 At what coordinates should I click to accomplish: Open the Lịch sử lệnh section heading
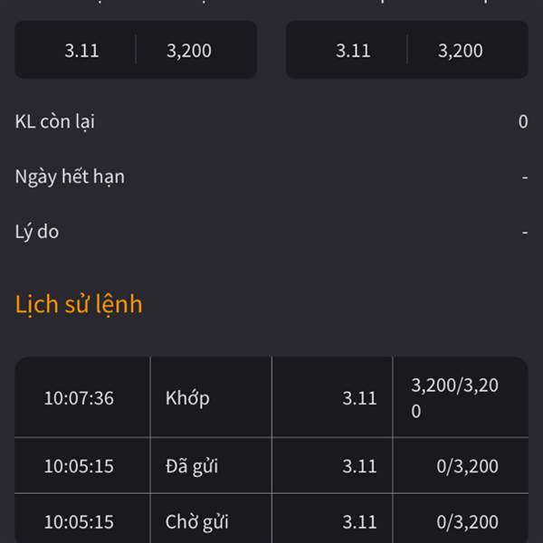pyautogui.click(x=79, y=304)
